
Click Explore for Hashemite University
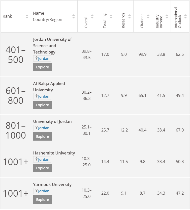tap(42, 168)
